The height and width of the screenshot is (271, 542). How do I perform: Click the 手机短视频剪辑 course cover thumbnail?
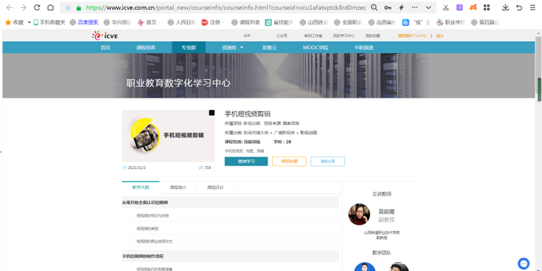click(x=168, y=135)
